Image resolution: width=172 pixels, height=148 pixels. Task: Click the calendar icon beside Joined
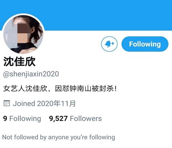(x=7, y=103)
